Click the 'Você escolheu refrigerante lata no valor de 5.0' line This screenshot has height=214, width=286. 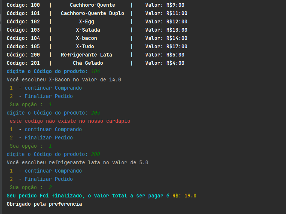click(78, 163)
